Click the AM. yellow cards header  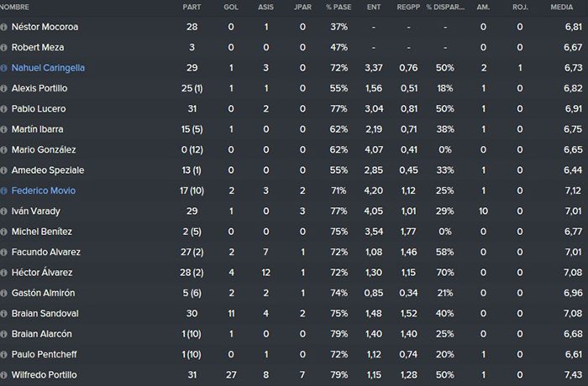483,7
